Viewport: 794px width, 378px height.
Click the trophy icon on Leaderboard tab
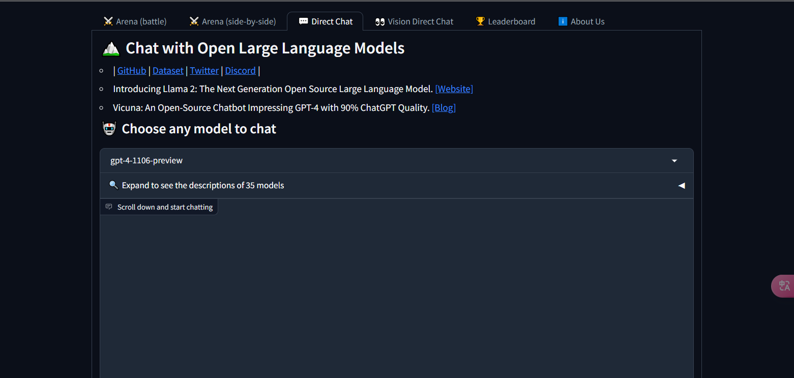pyautogui.click(x=480, y=21)
